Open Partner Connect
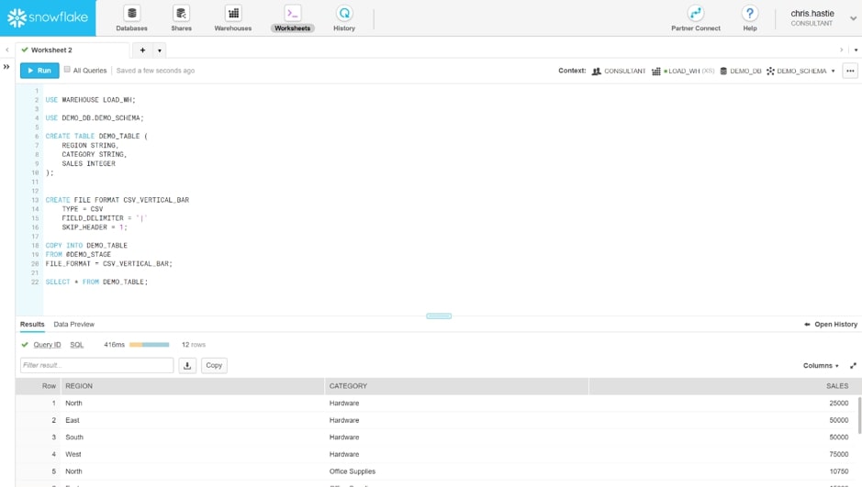The height and width of the screenshot is (487, 862). pyautogui.click(x=695, y=14)
